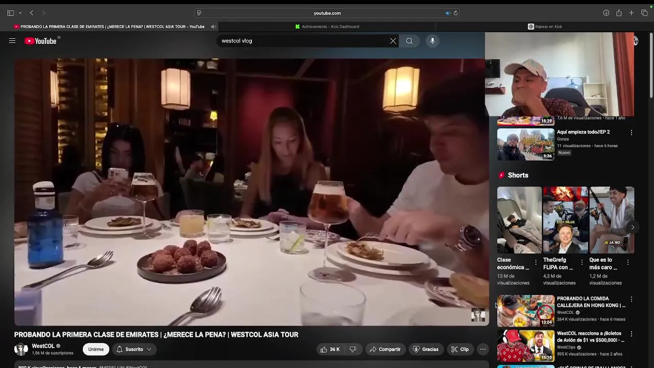Open the YouTube hamburger guide menu

click(x=12, y=41)
